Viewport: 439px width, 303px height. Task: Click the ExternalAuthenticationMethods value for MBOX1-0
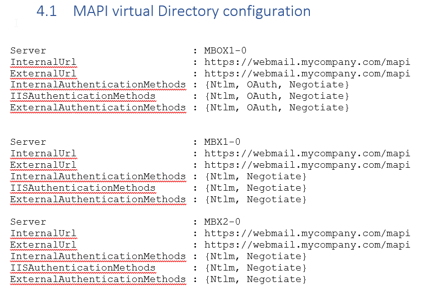pos(276,107)
